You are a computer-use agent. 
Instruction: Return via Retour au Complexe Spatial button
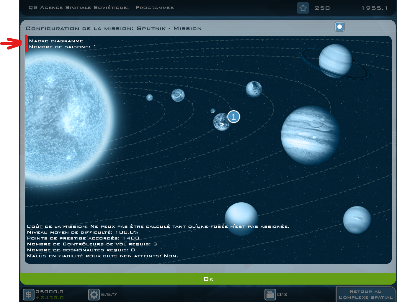tap(366, 294)
